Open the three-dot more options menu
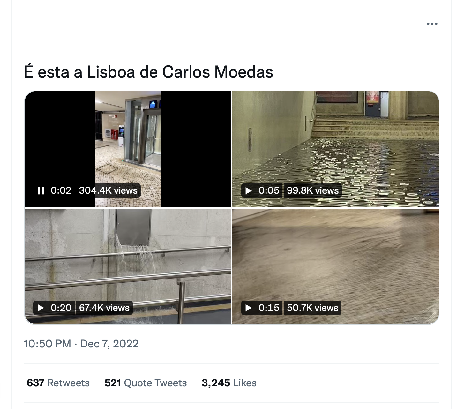Image resolution: width=464 pixels, height=409 pixels. pos(432,24)
